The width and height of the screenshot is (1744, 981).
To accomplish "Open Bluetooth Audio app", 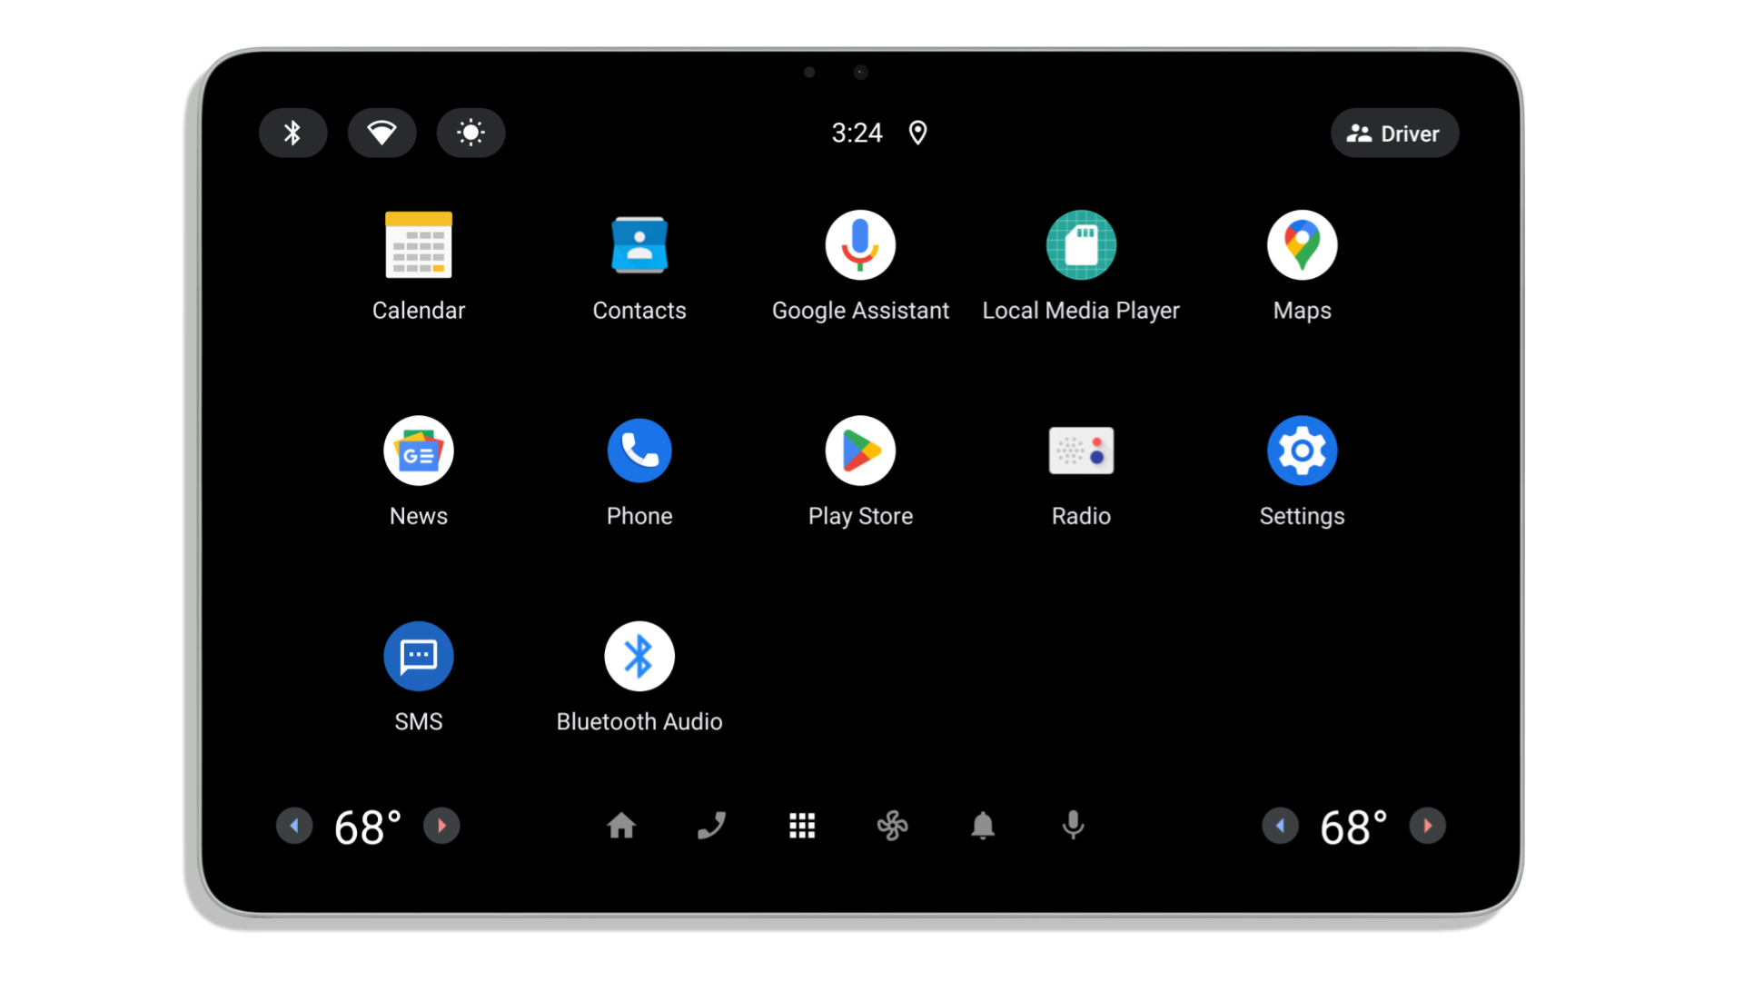I will 639,655.
